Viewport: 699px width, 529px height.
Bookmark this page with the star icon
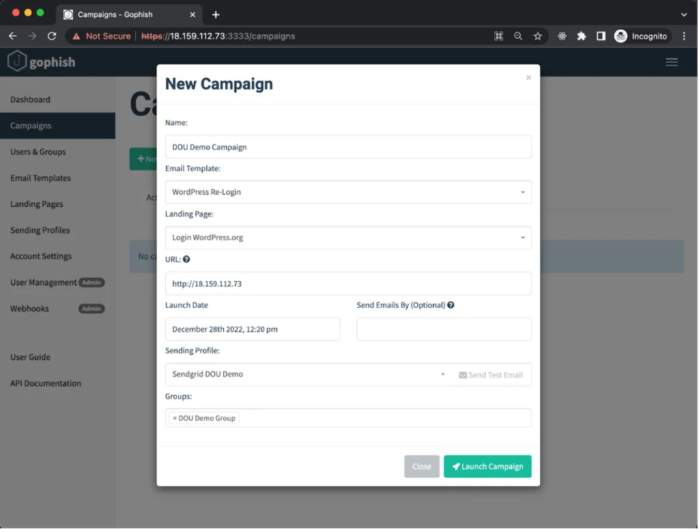coord(538,36)
